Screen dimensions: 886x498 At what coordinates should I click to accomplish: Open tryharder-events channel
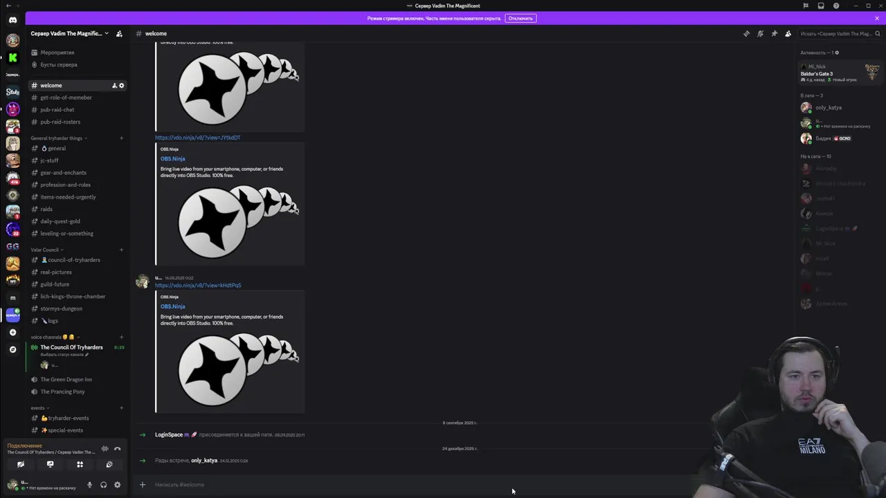[77, 418]
